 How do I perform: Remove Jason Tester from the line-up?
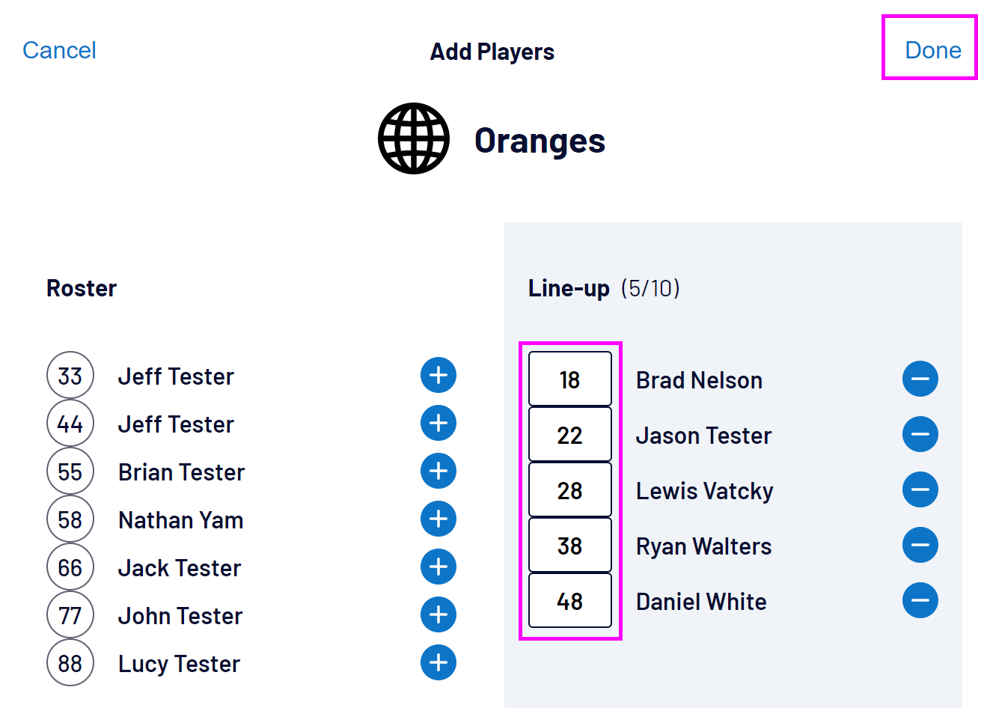click(920, 434)
